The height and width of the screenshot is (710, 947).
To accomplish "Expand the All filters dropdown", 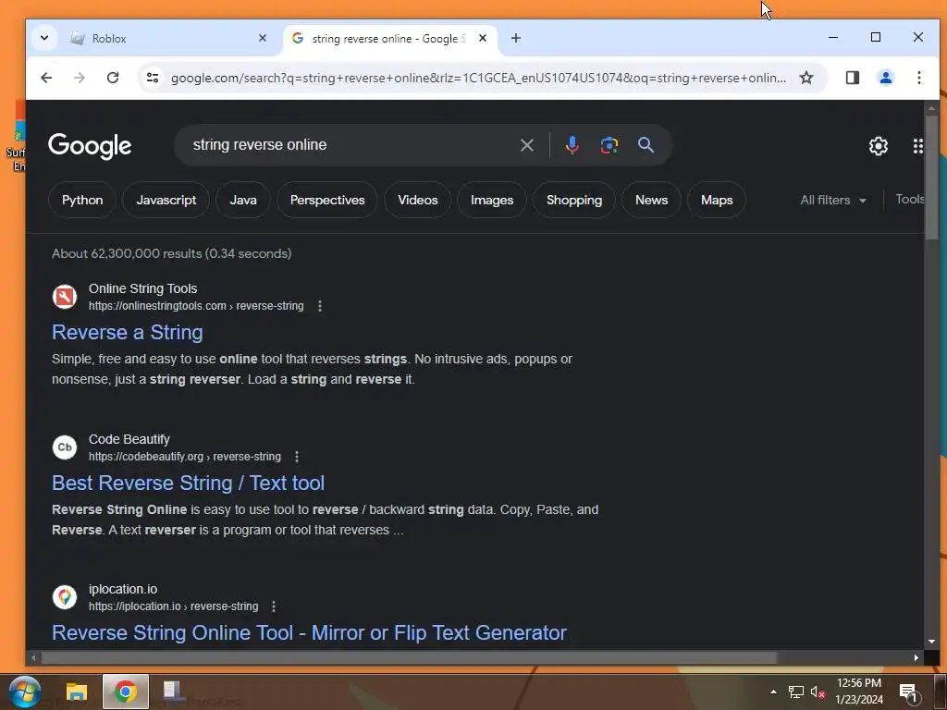I will click(833, 200).
